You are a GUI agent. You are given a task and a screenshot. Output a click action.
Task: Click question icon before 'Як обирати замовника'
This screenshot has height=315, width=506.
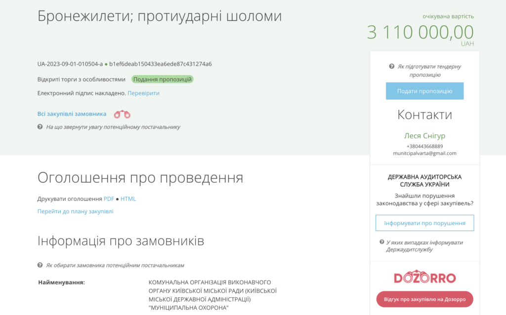coord(40,265)
